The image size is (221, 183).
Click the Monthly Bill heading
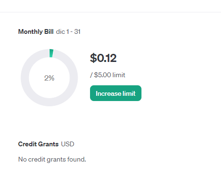tap(36, 31)
